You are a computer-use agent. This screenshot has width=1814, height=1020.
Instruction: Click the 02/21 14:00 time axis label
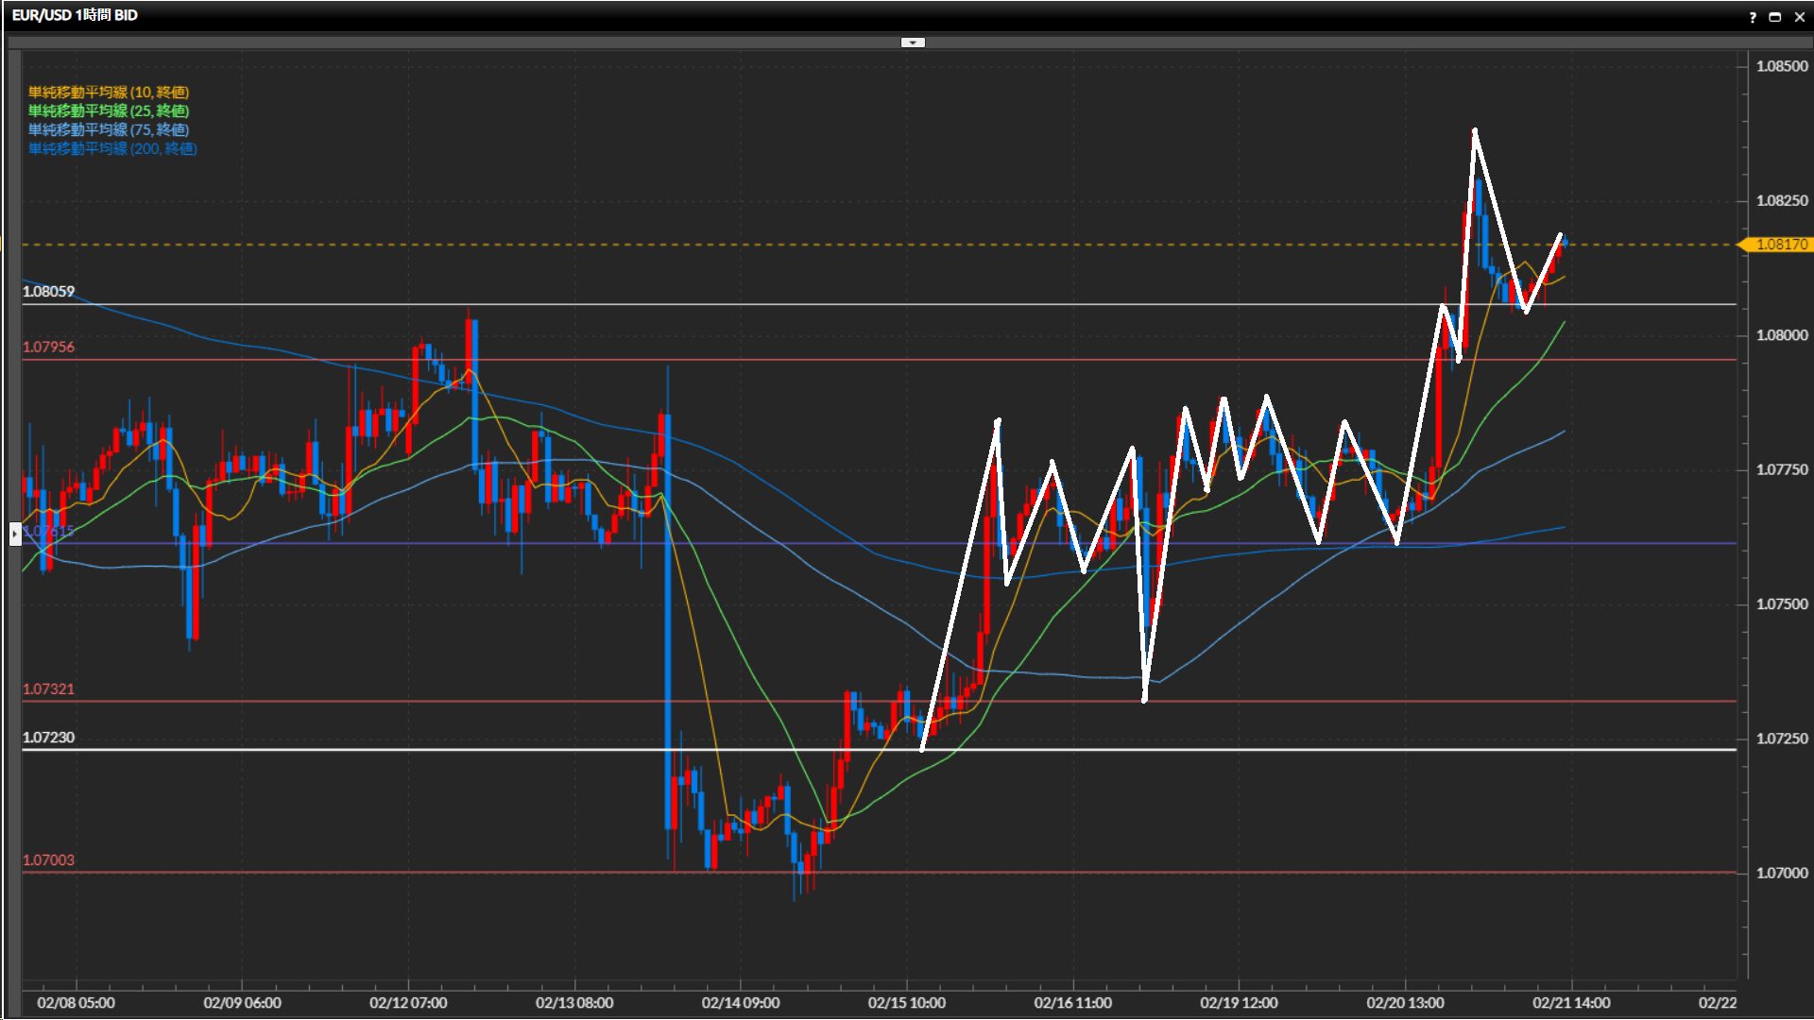1571,1003
